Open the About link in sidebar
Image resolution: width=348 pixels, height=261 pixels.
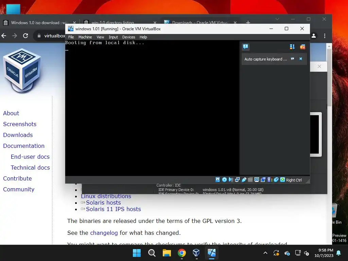click(x=11, y=113)
